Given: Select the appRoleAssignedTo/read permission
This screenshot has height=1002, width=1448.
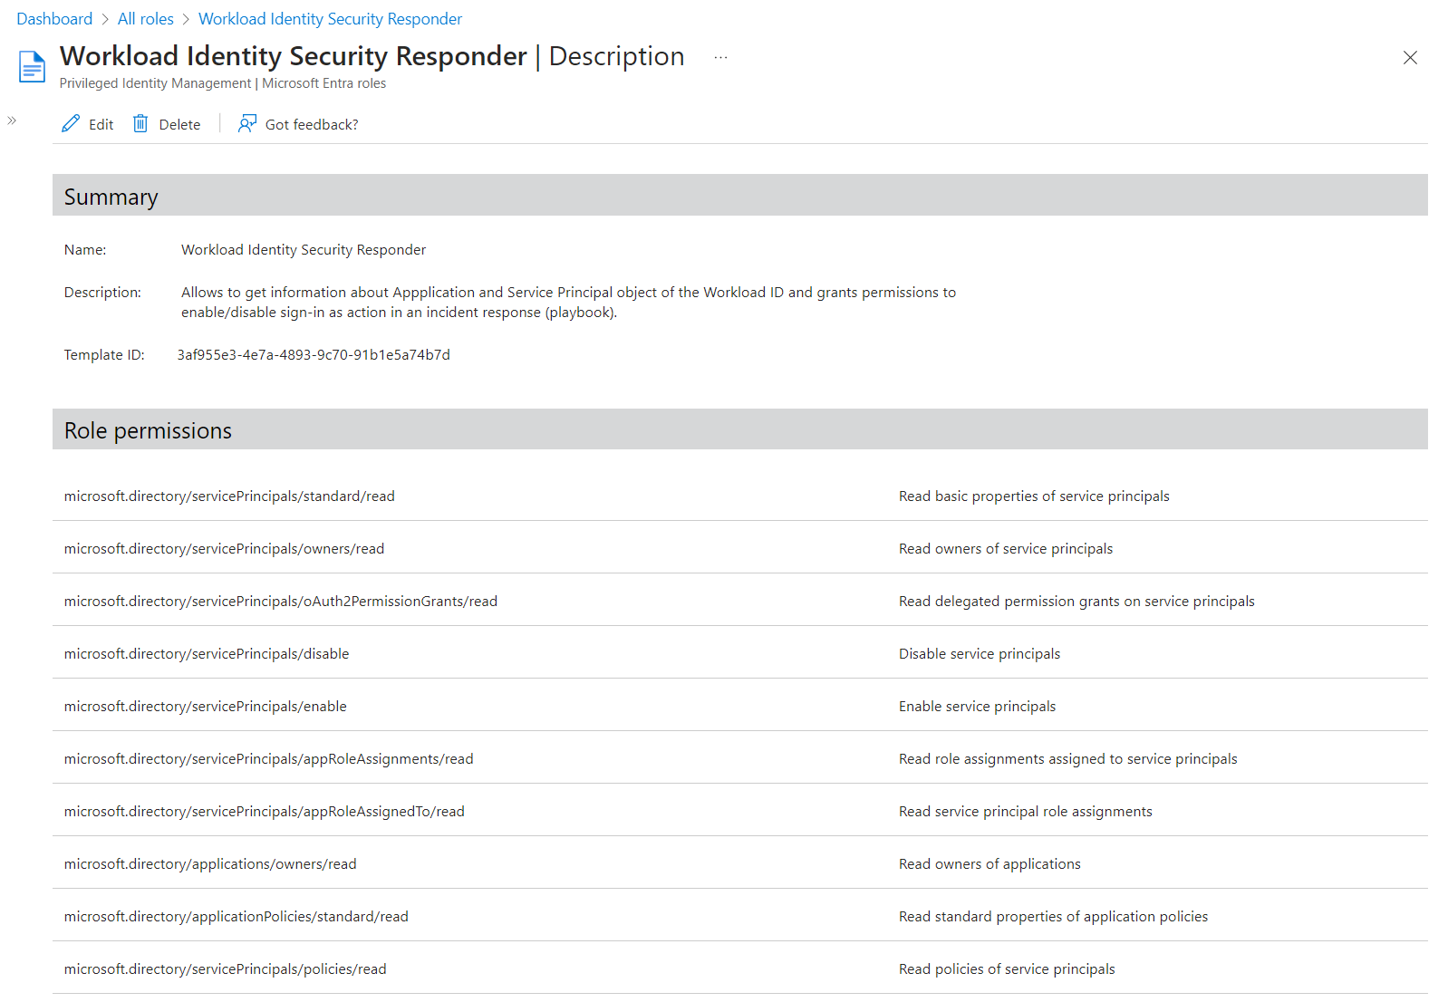Looking at the screenshot, I should pos(264,812).
